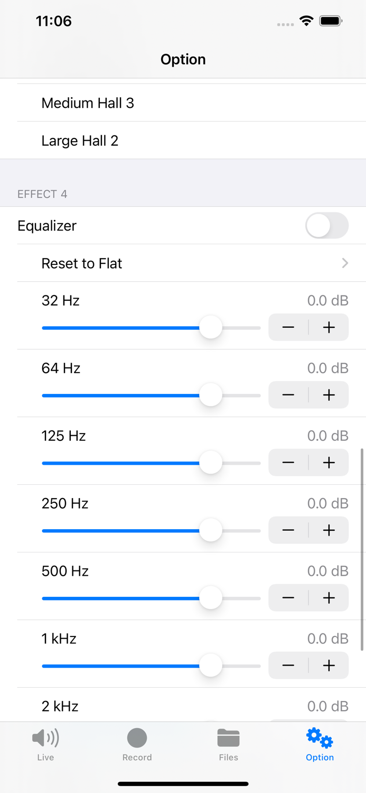
Task: Choose Large Hall 2 reverb preset
Action: [x=80, y=141]
